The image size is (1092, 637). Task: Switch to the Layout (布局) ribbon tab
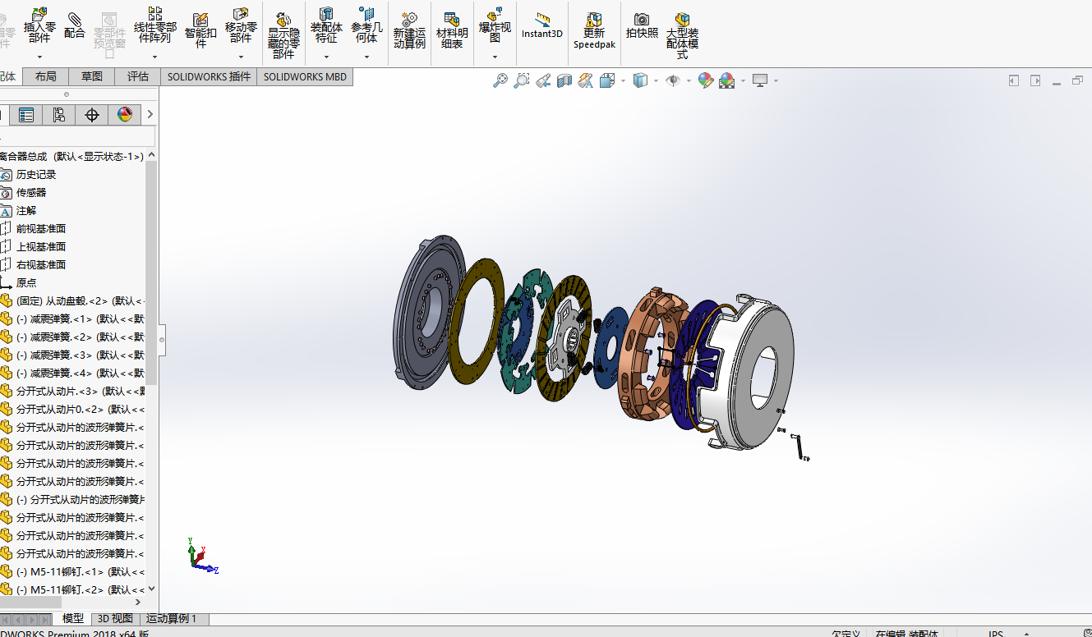(46, 76)
